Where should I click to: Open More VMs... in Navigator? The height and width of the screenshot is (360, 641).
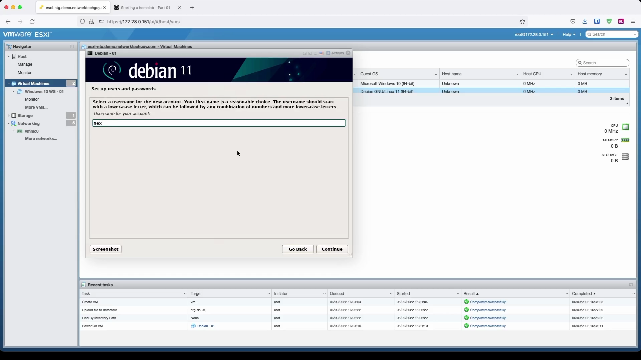pyautogui.click(x=36, y=107)
